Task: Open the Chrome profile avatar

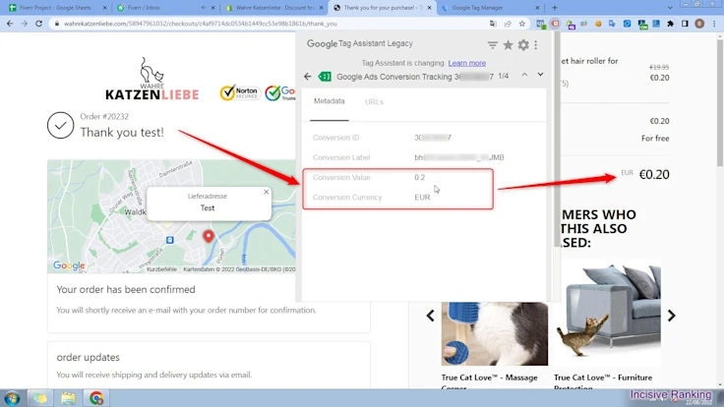Action: [699, 24]
